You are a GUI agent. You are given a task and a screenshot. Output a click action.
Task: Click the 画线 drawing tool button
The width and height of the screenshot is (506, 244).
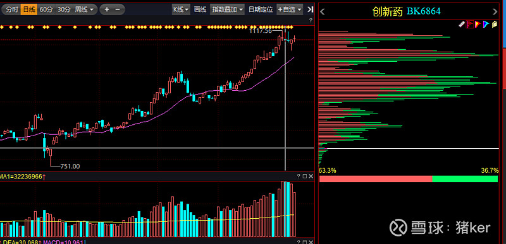(200, 9)
